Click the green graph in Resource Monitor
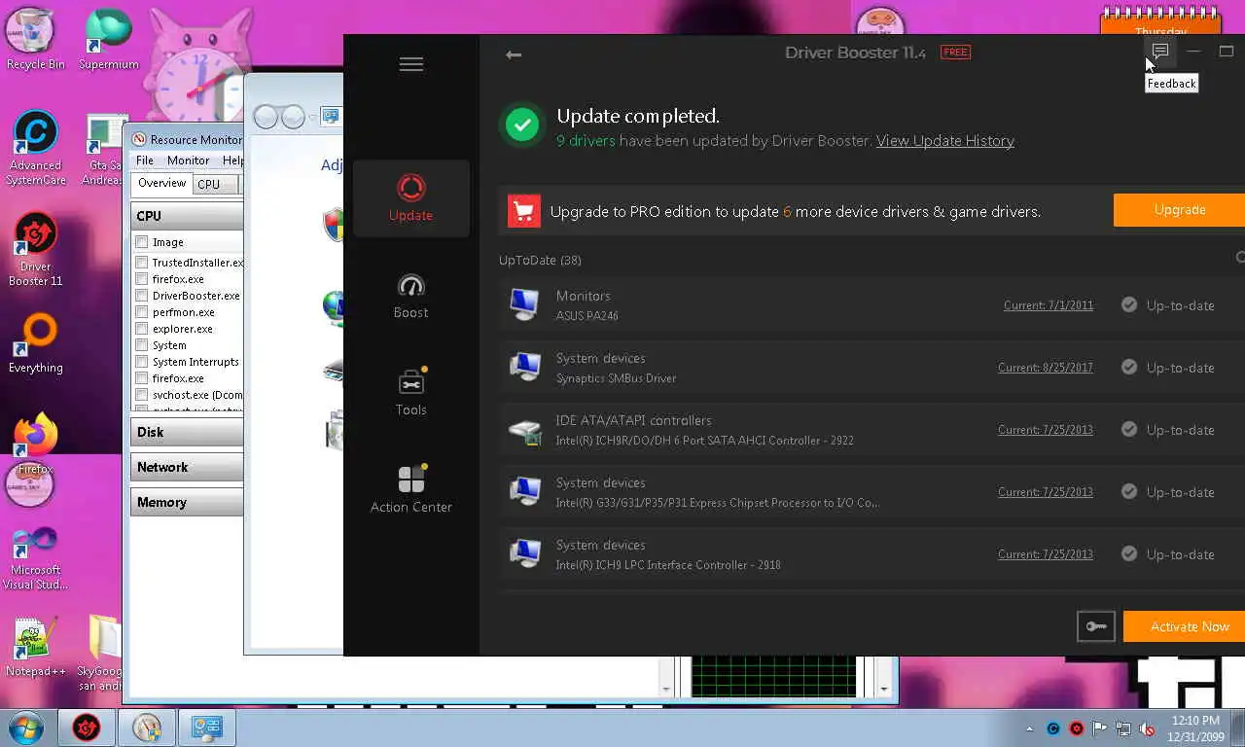 tap(773, 676)
